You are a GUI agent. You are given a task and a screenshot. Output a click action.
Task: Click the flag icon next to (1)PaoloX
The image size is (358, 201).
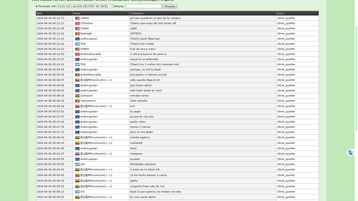pyautogui.click(x=77, y=96)
